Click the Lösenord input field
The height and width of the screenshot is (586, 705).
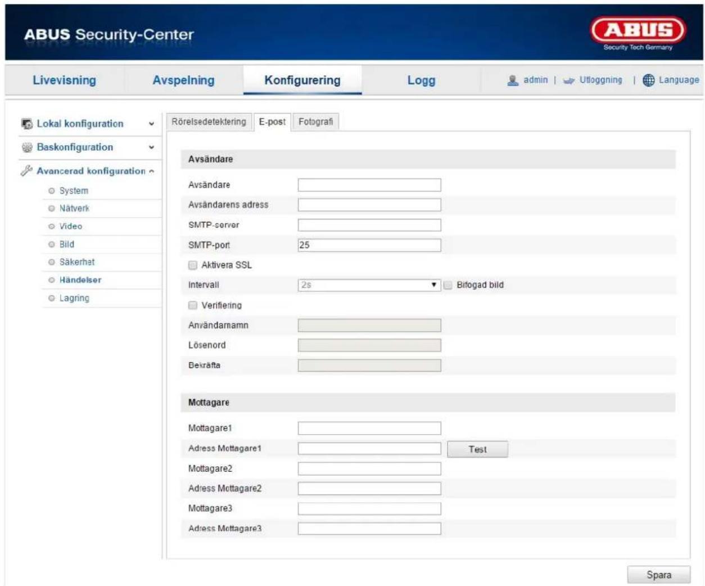(x=369, y=345)
